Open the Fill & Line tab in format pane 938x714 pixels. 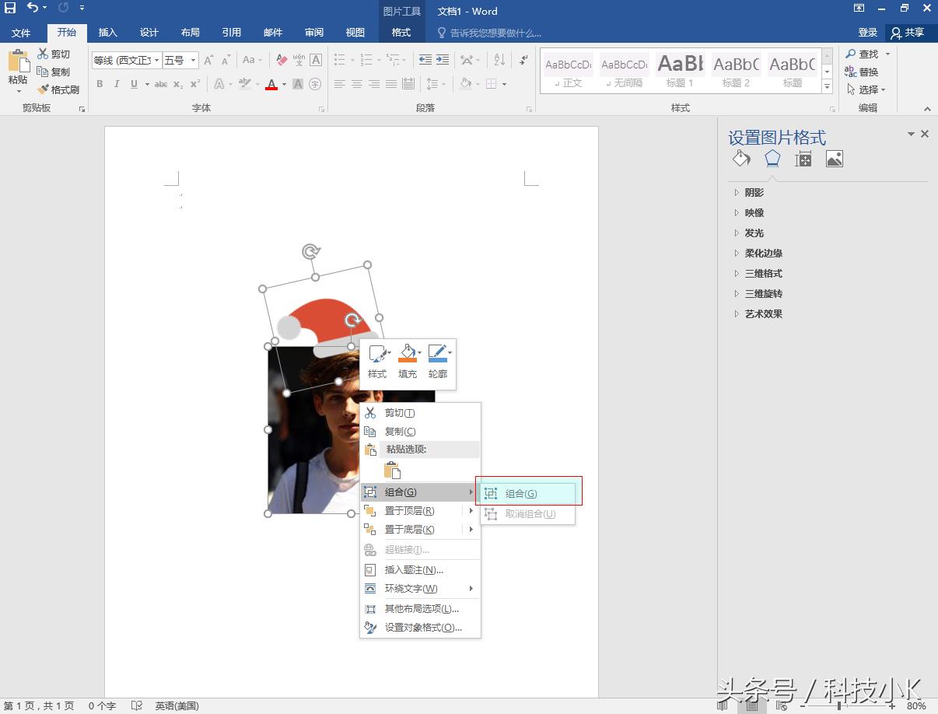click(x=741, y=159)
